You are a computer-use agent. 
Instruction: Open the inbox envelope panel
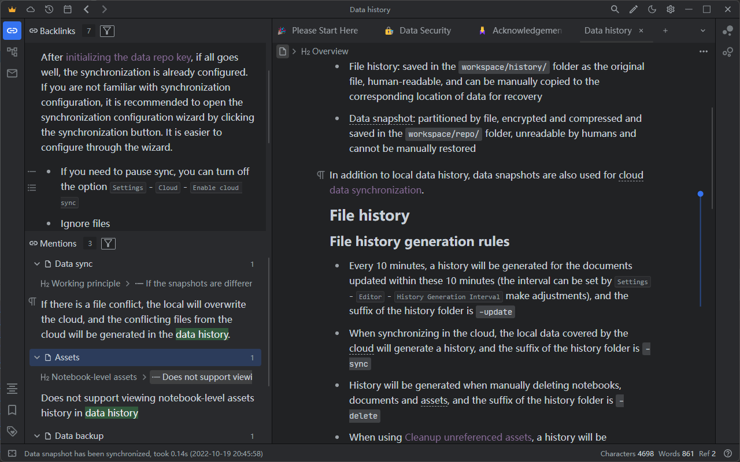coord(12,73)
